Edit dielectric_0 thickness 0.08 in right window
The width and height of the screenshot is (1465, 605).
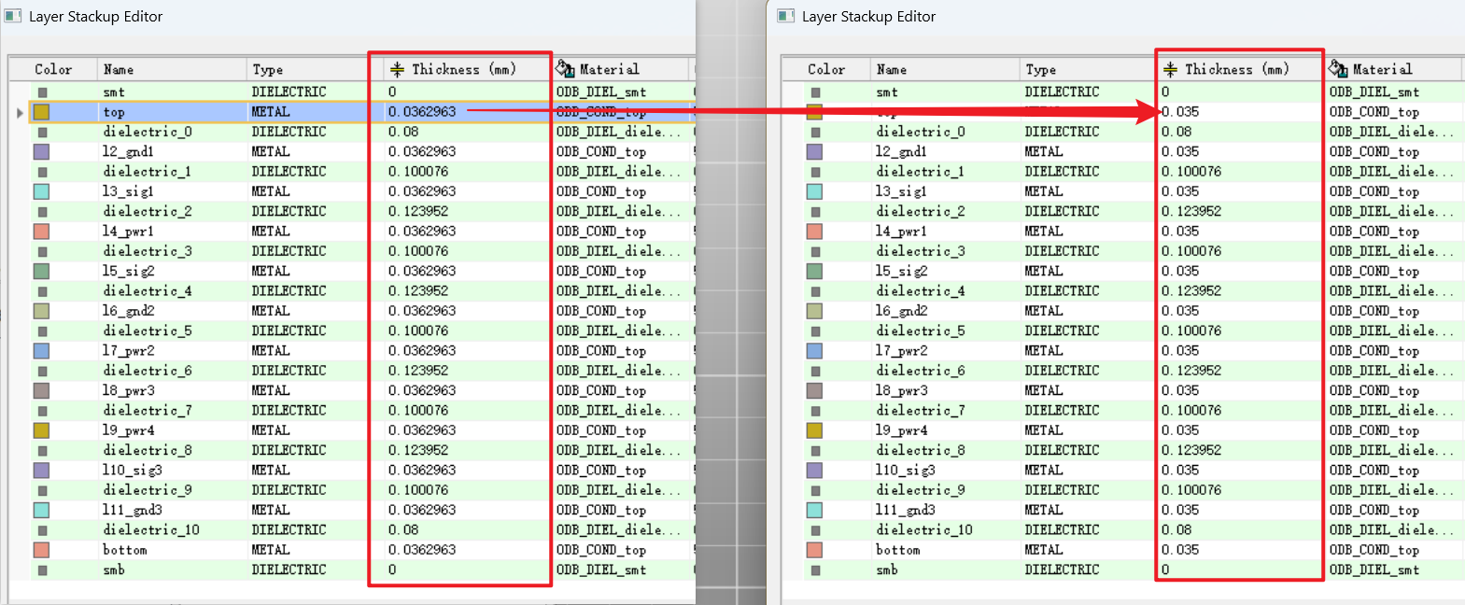click(x=1176, y=132)
